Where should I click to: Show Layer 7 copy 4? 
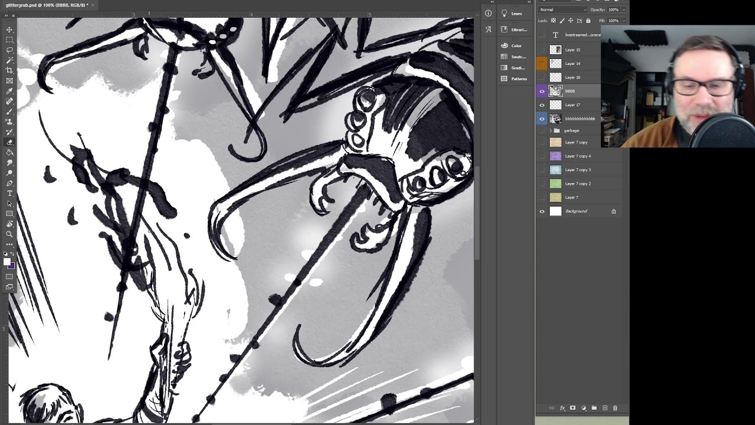(542, 156)
